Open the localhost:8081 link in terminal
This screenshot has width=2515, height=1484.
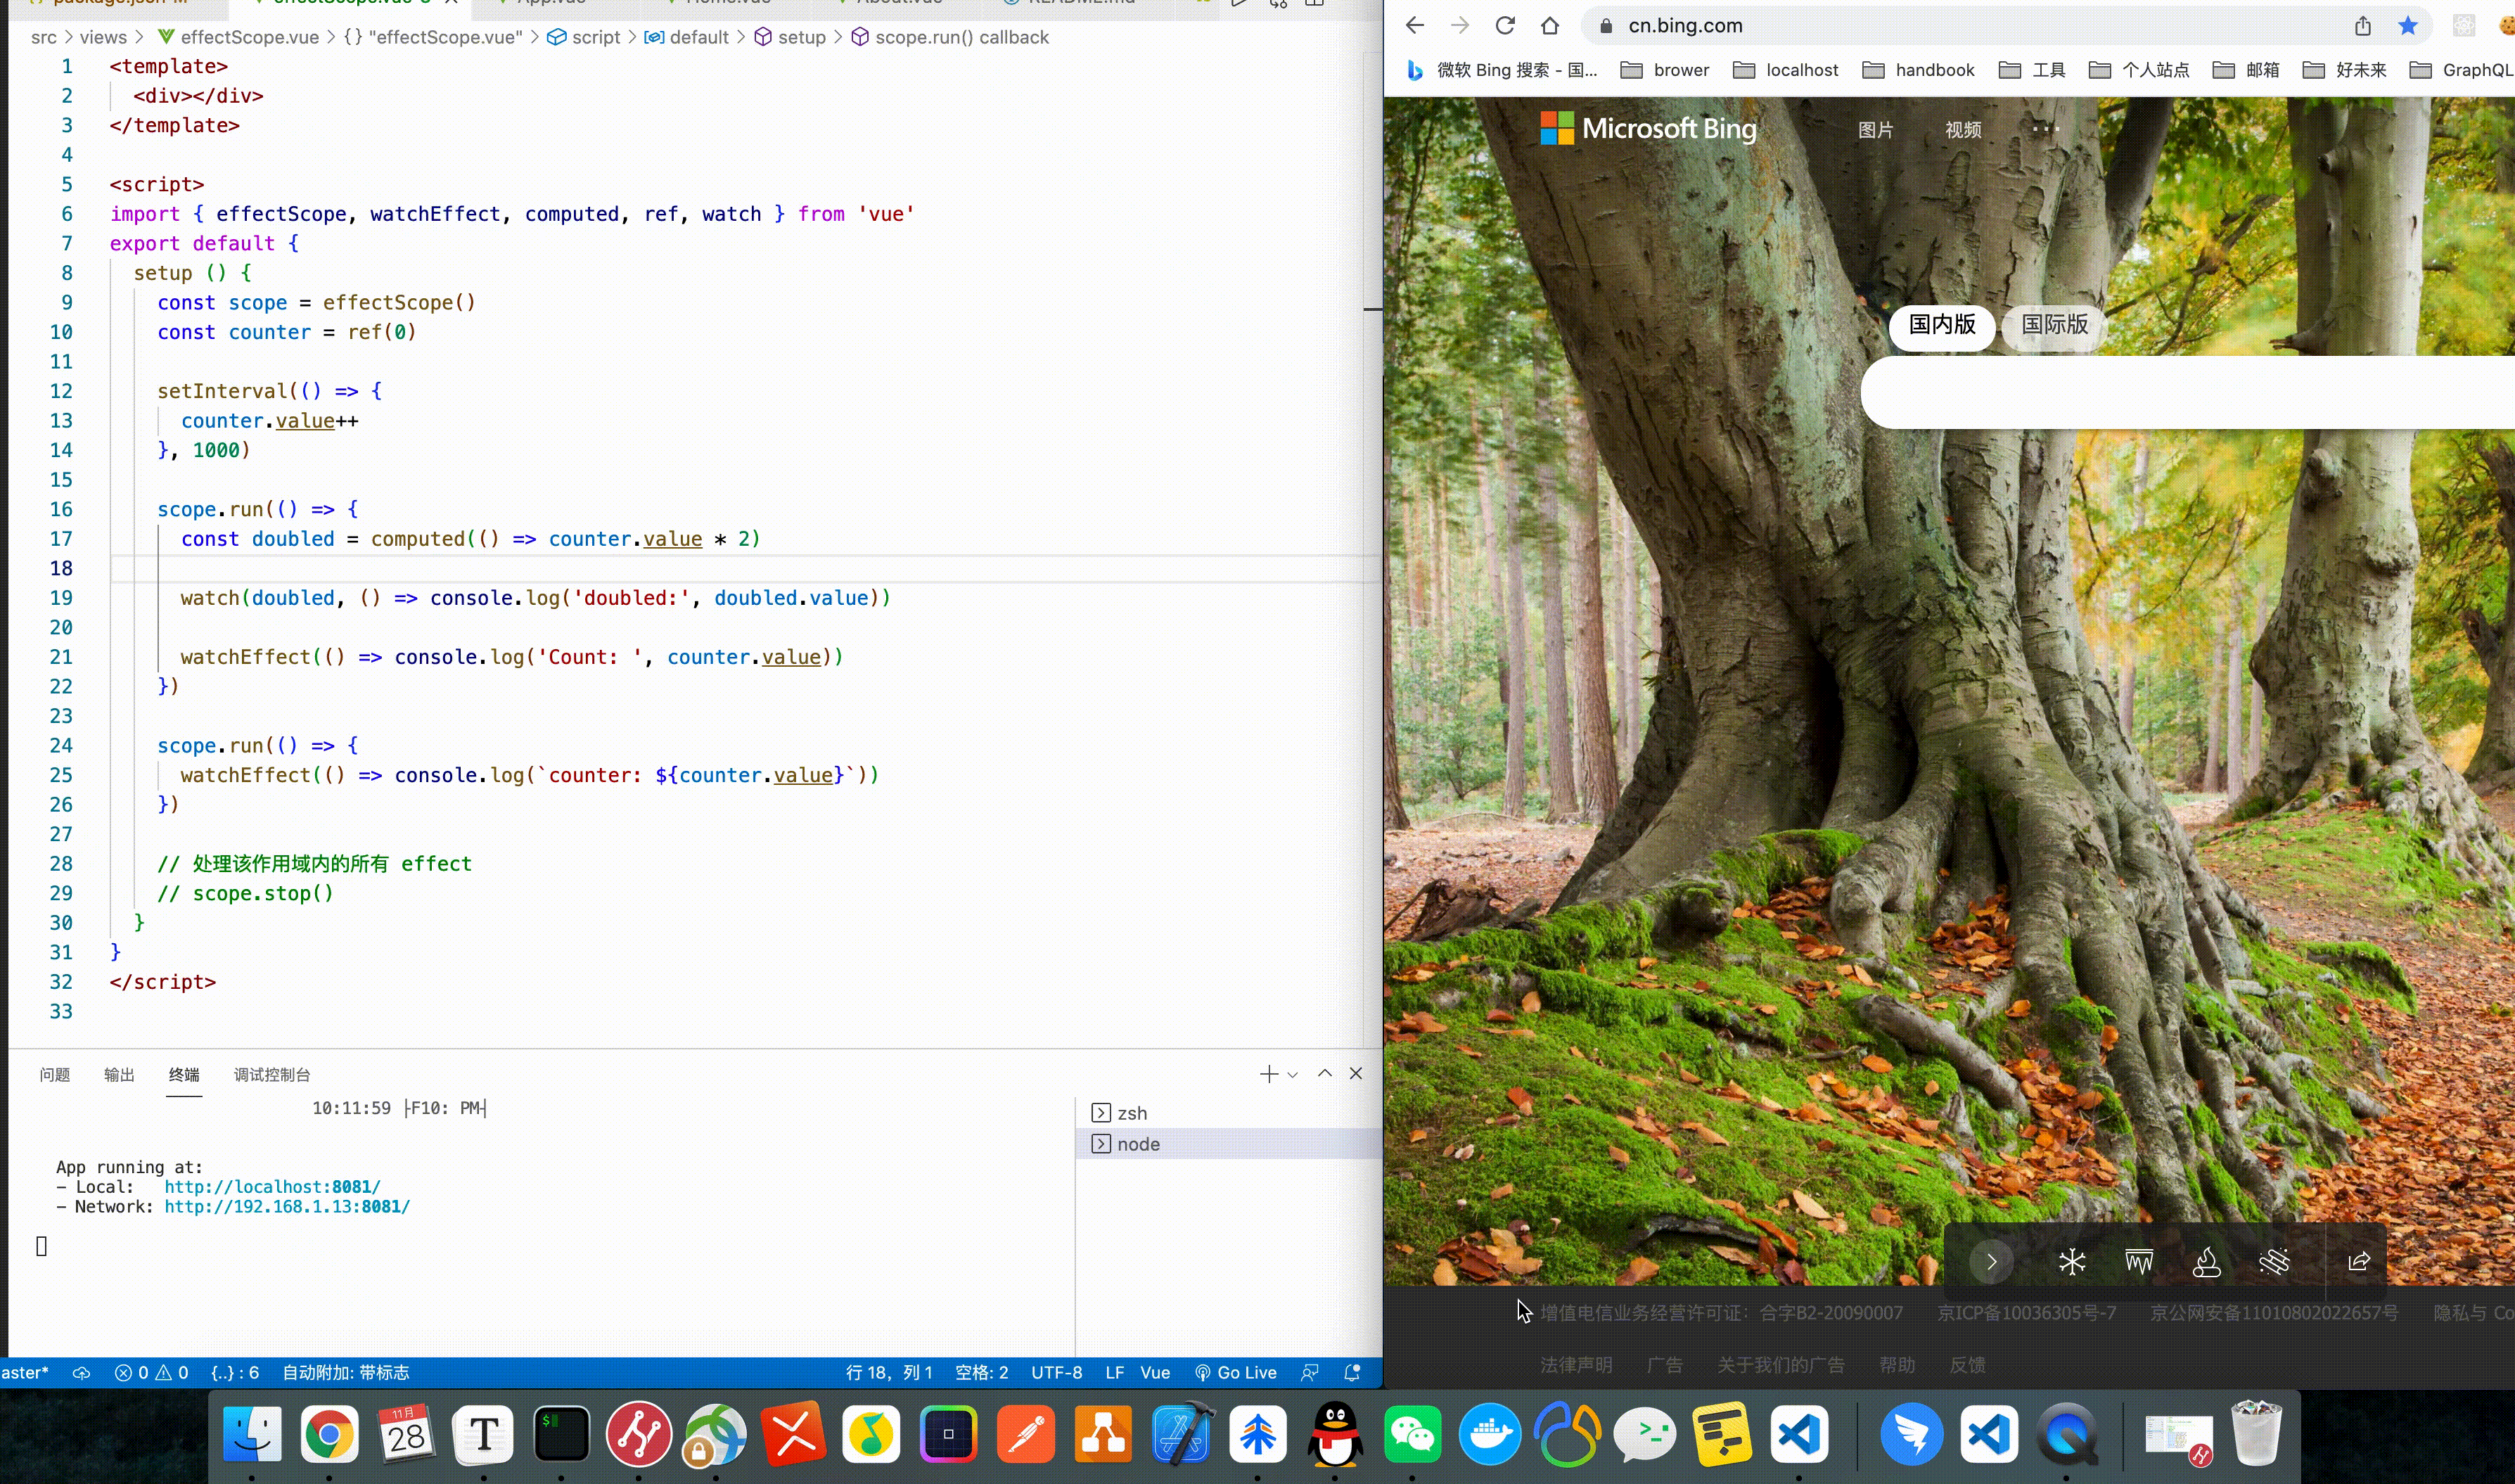[272, 1187]
